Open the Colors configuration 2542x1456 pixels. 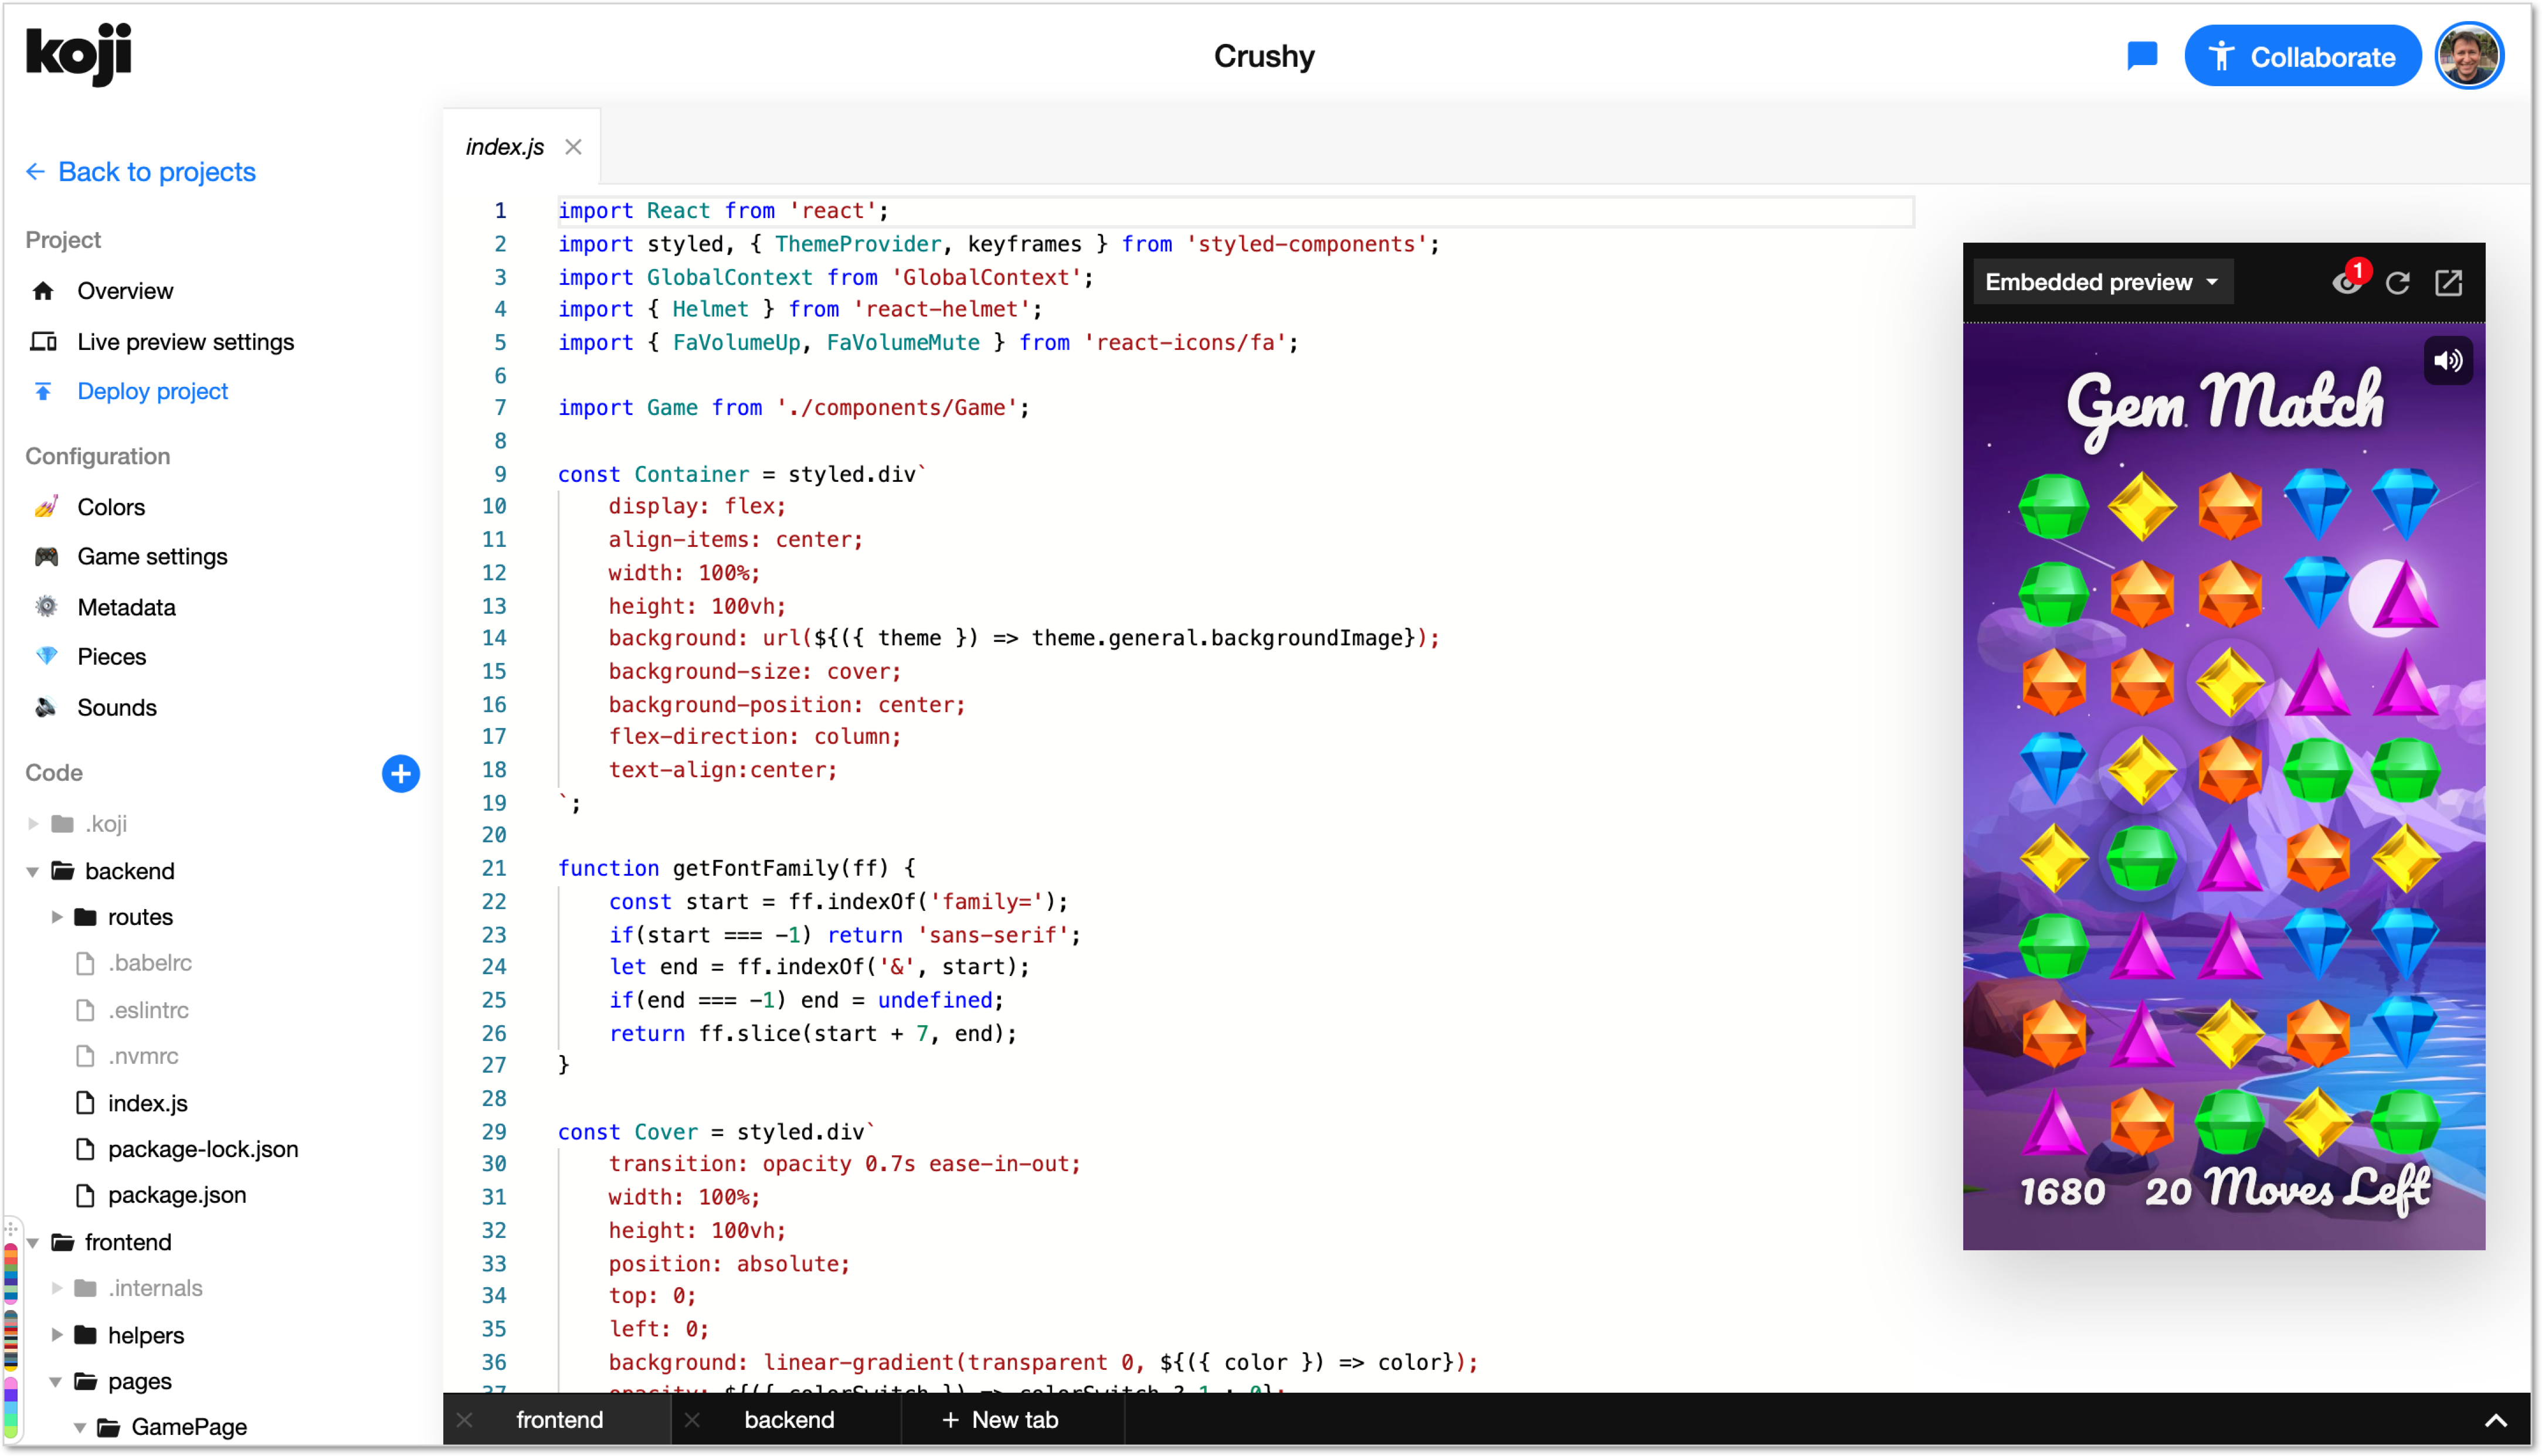110,507
